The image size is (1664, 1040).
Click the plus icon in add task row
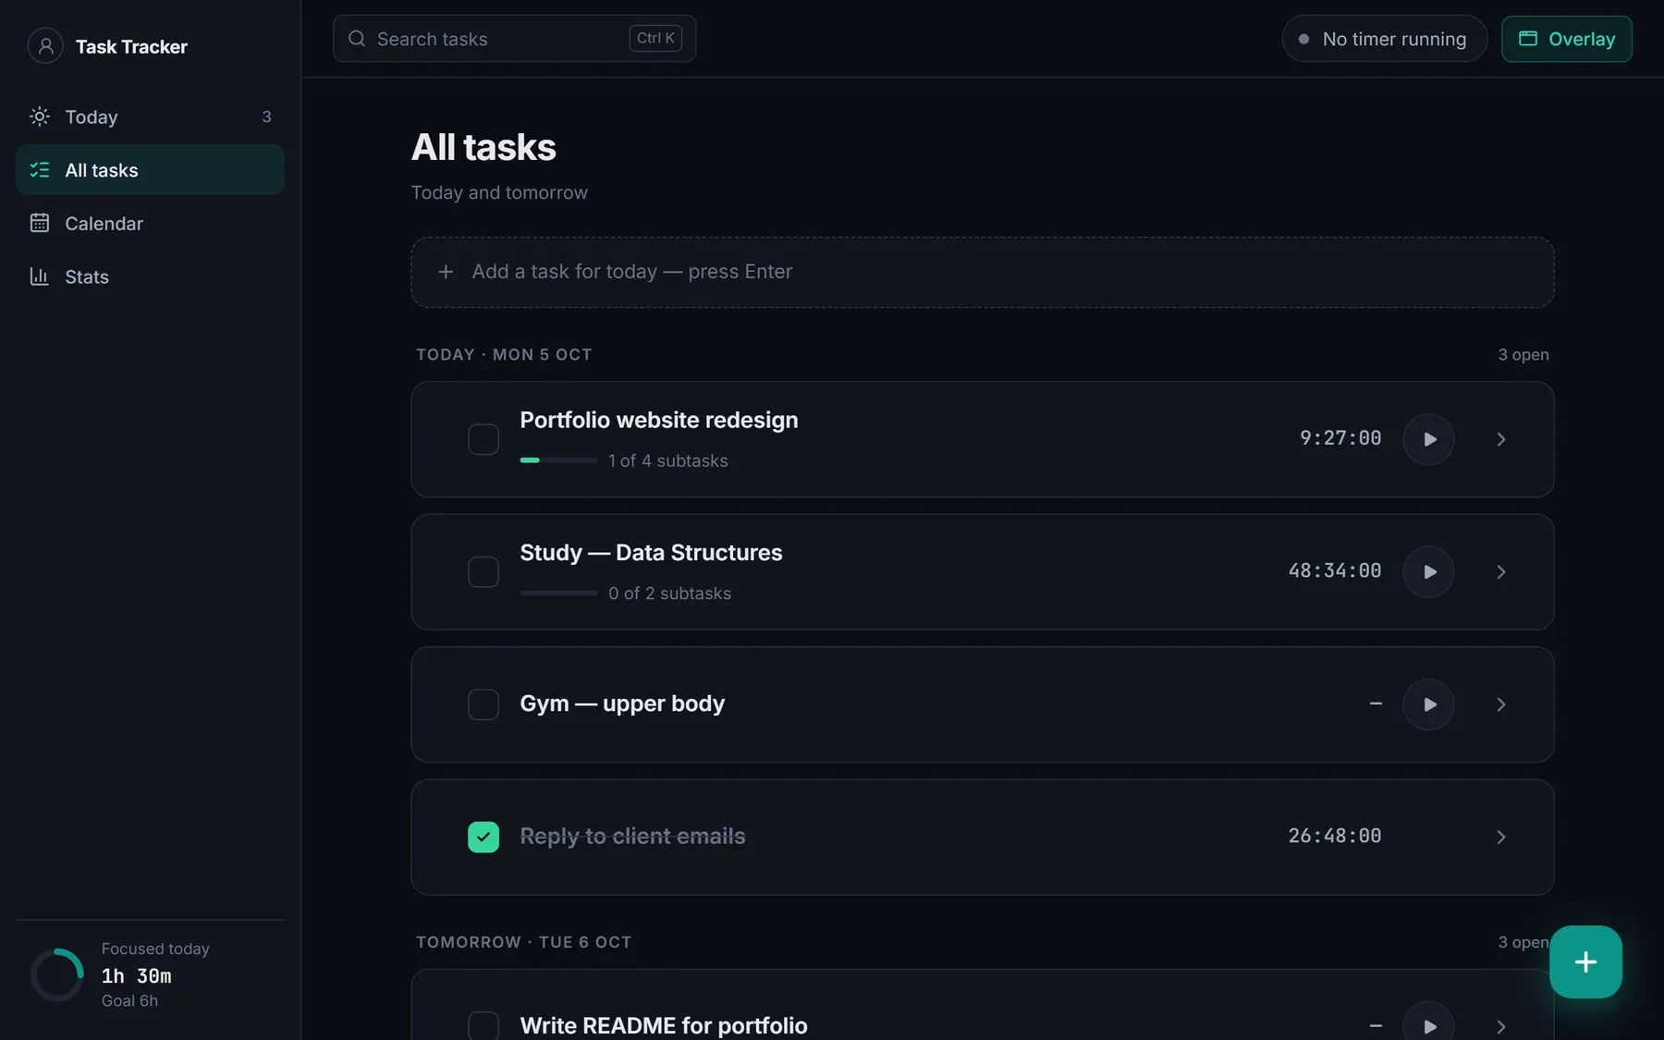(446, 272)
